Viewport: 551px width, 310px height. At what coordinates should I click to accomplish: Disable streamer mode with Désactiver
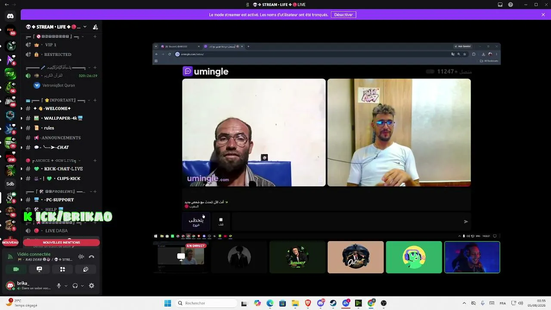coord(344,15)
